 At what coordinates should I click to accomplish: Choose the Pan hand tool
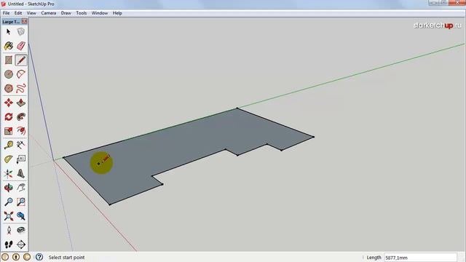coord(21,188)
